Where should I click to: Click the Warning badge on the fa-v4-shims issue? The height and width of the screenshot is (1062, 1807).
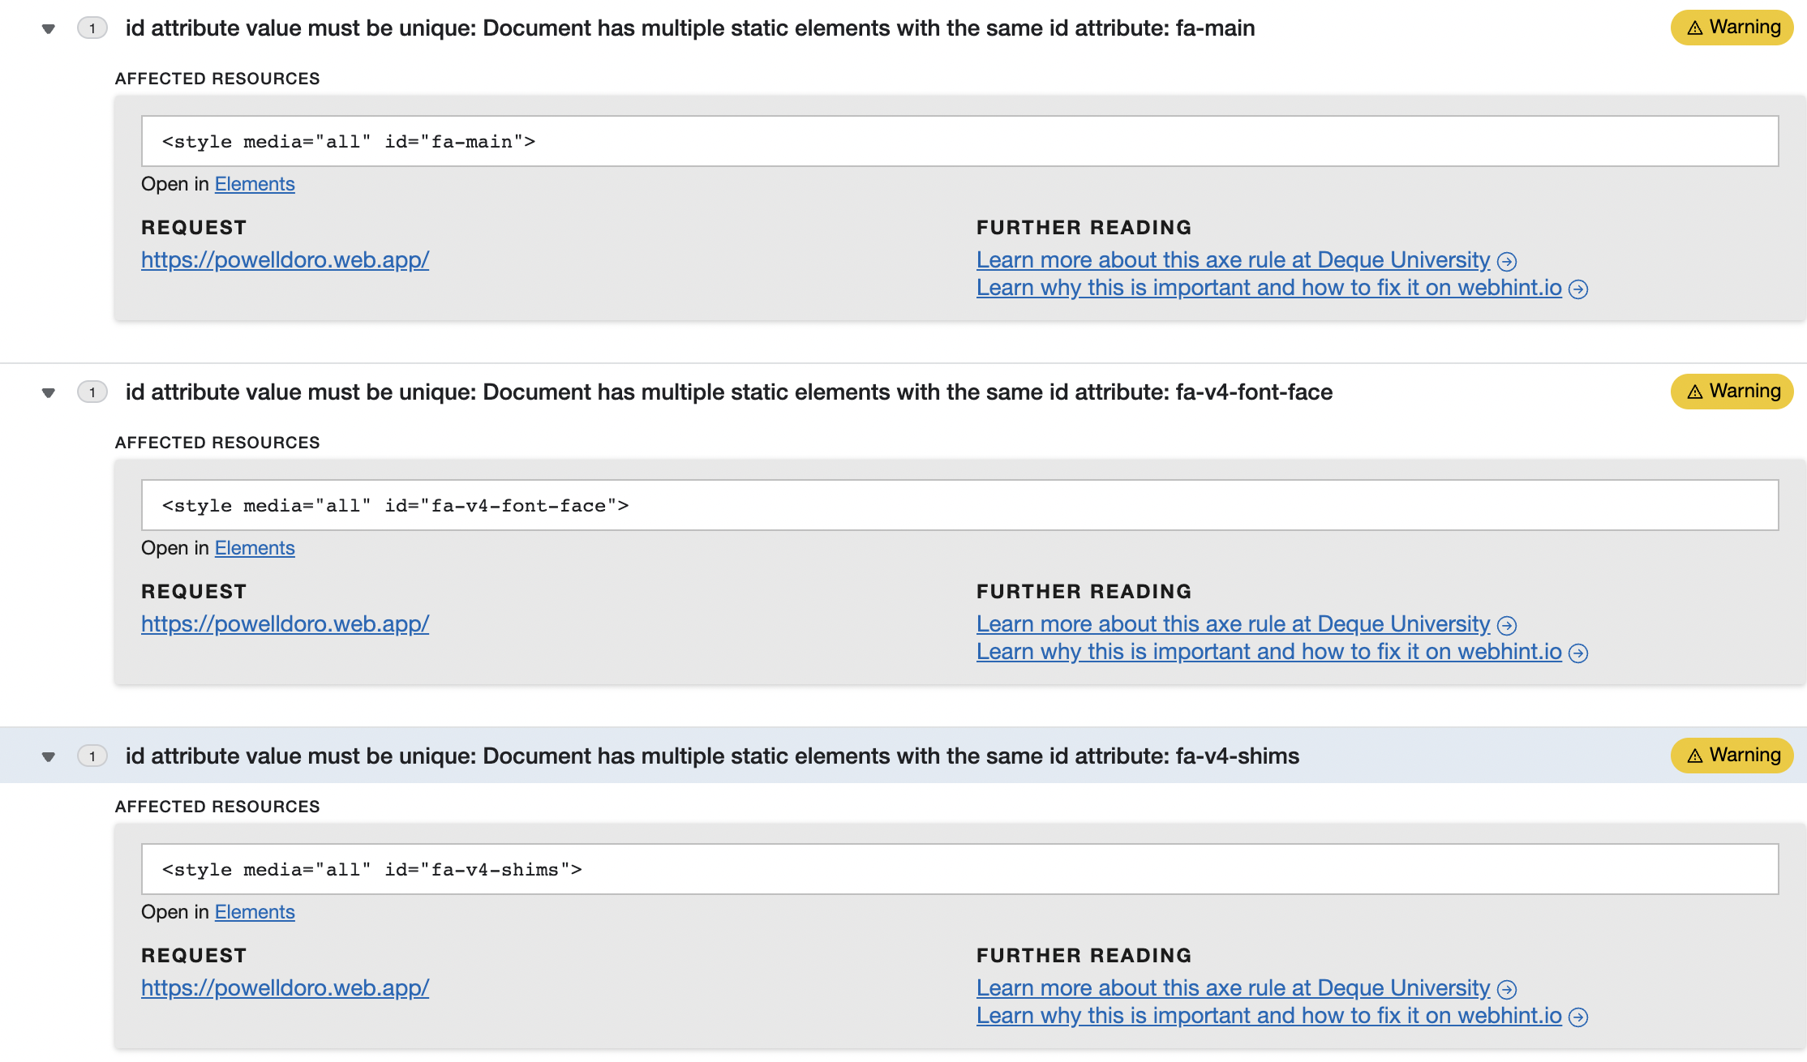[1732, 755]
